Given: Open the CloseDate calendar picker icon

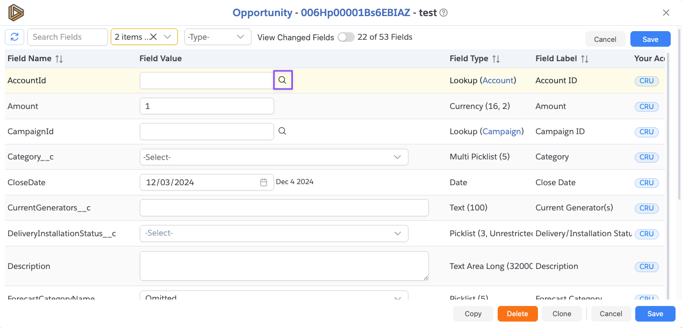Looking at the screenshot, I should tap(263, 183).
